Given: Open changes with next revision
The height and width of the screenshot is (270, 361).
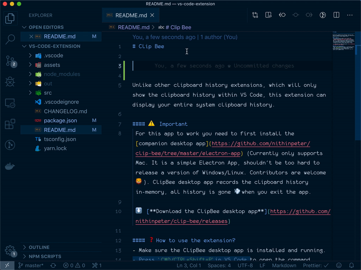Looking at the screenshot, I should point(309,15).
